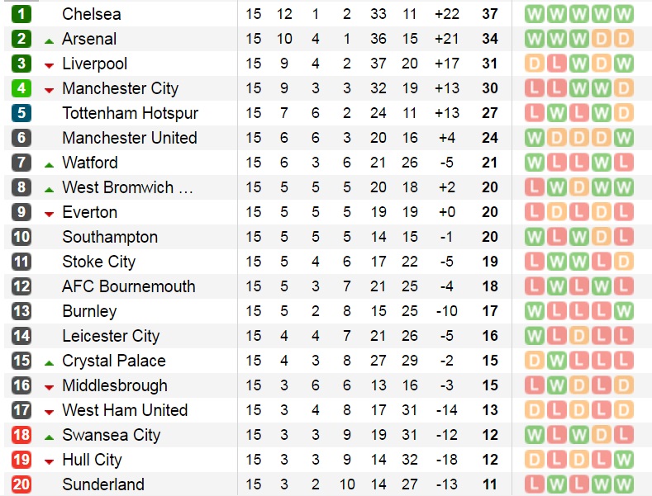Click Tottenham Hotspur's blue rank 5 badge
Image resolution: width=652 pixels, height=496 pixels.
21,113
